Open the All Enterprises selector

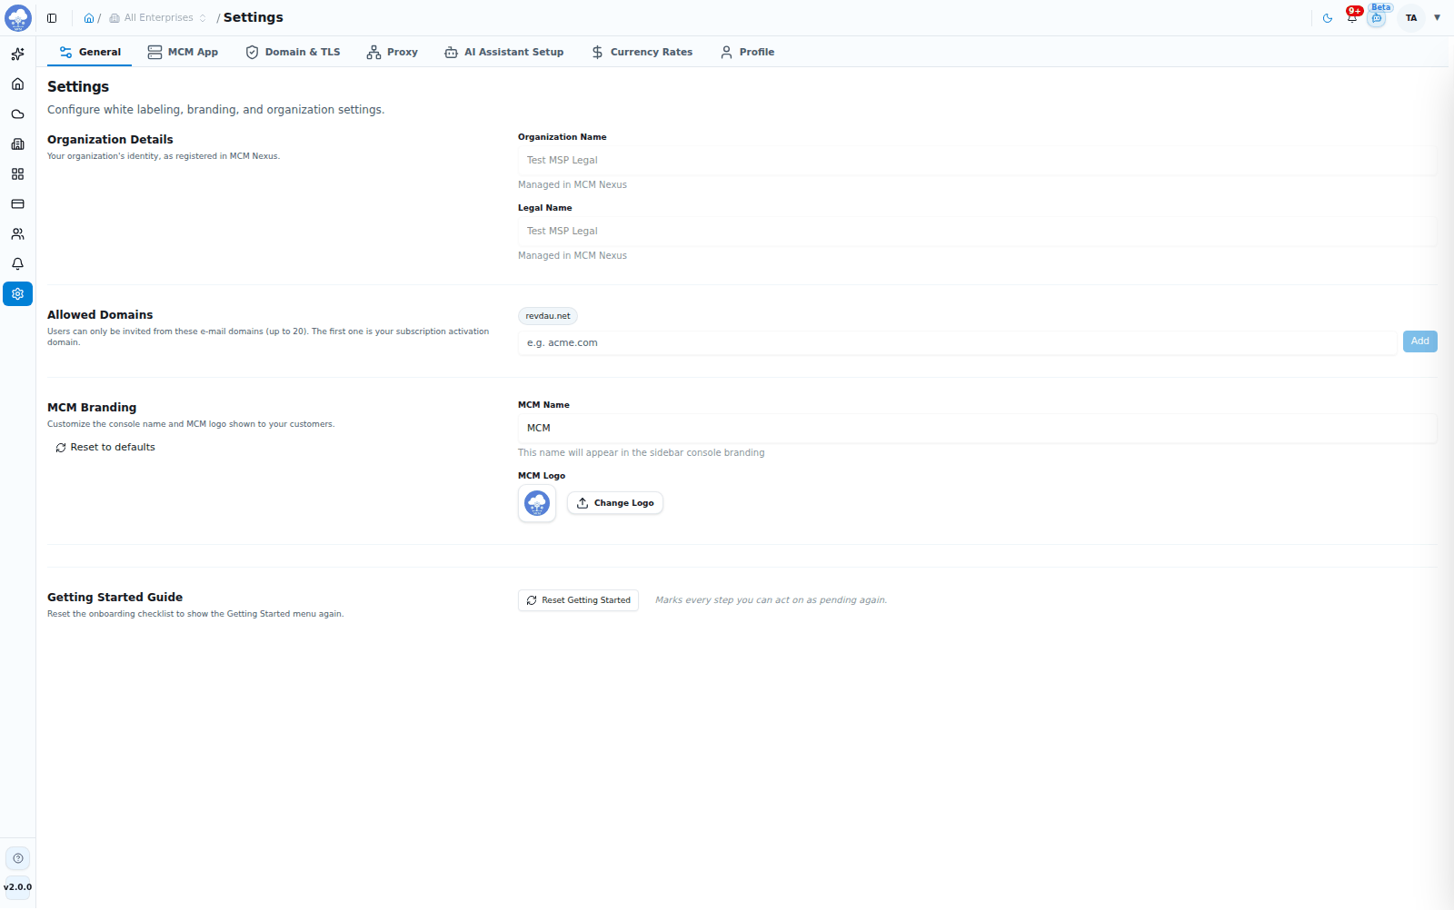tap(158, 18)
